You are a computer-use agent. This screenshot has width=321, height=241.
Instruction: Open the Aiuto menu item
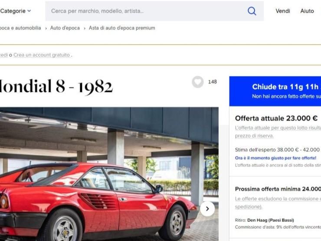coord(307,11)
